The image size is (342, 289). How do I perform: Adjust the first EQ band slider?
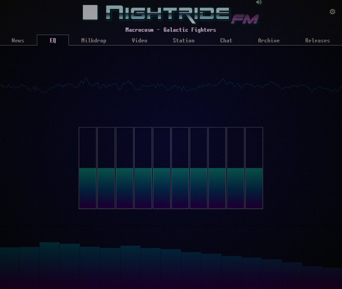pyautogui.click(x=88, y=168)
